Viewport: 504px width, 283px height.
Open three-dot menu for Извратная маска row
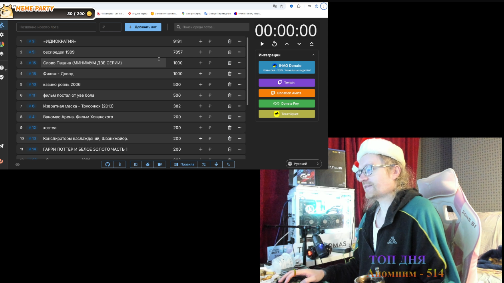[x=239, y=106]
